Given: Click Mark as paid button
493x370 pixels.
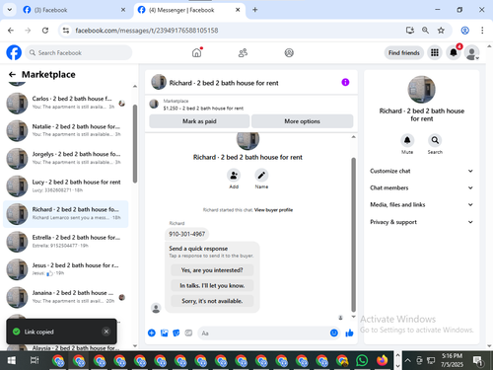Looking at the screenshot, I should coord(199,121).
